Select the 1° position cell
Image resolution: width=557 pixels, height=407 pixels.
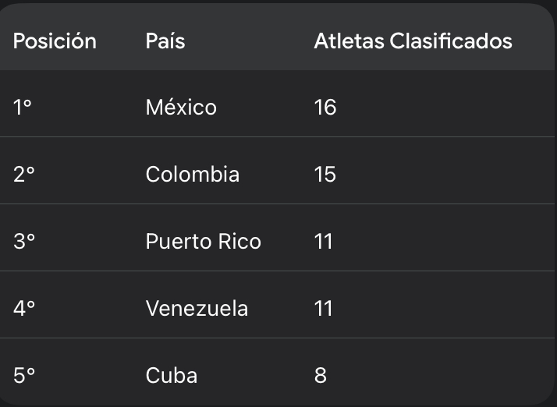pos(23,107)
